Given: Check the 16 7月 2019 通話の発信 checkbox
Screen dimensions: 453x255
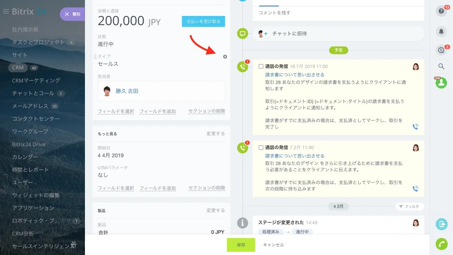Looking at the screenshot, I should [x=261, y=66].
